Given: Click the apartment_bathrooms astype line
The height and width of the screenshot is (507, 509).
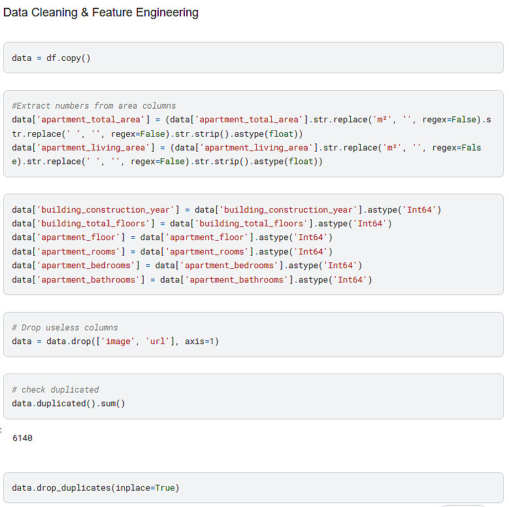Looking at the screenshot, I should tap(191, 279).
